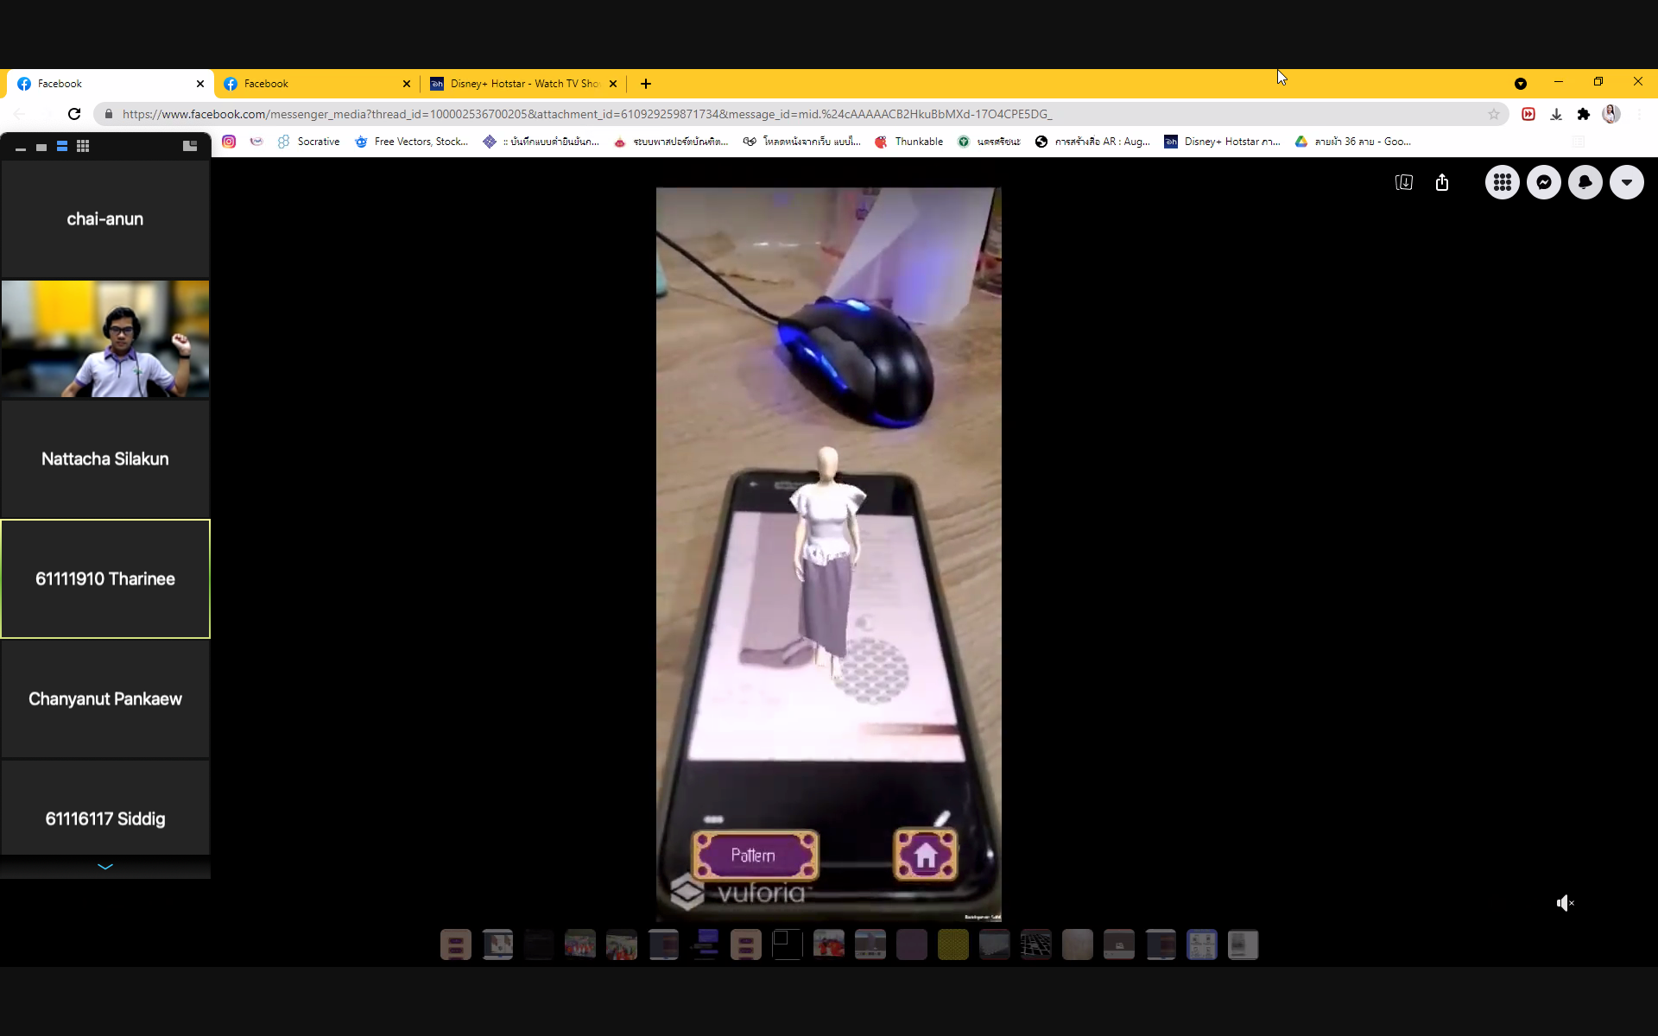Open the Chrome extensions puzzle icon

coord(1583,114)
